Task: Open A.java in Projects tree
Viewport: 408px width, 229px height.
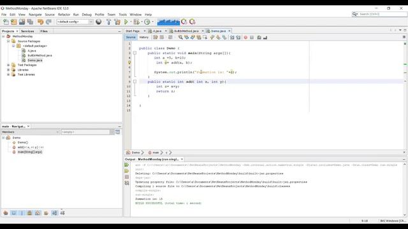Action: (32, 51)
